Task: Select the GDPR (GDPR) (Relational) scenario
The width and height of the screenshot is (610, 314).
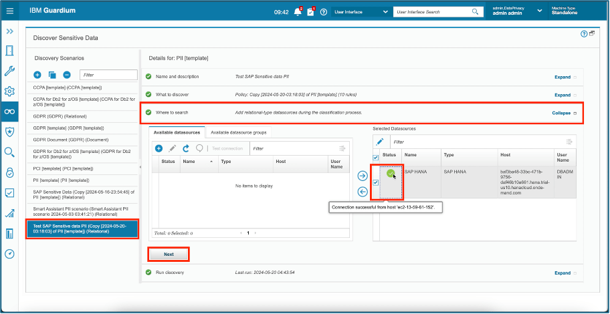Action: coord(82,116)
